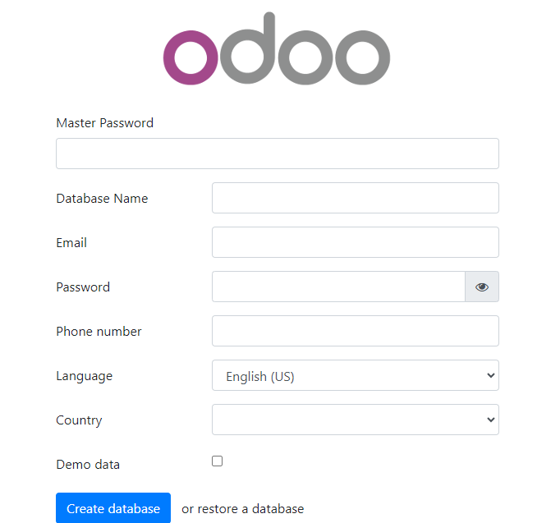Expand the empty Country dropdown
The width and height of the screenshot is (560, 523).
(x=356, y=420)
